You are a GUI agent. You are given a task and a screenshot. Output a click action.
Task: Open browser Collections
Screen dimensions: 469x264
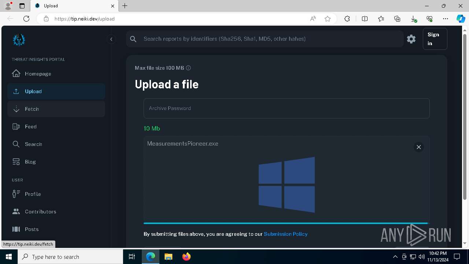tap(397, 19)
